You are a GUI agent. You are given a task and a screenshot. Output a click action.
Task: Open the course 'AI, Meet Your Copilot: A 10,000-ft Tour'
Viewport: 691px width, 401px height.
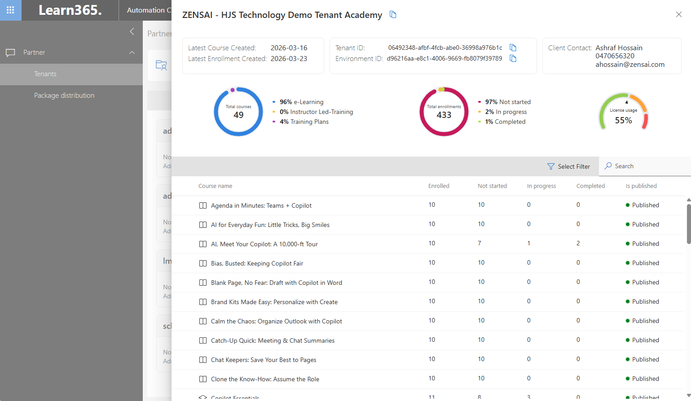[264, 244]
